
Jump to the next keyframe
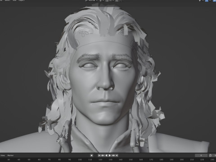coord(113,155)
